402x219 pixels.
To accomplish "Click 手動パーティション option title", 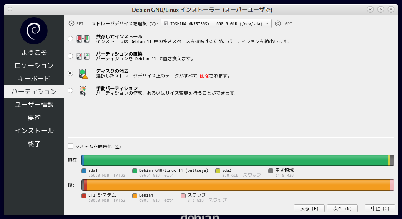I will 117,88.
